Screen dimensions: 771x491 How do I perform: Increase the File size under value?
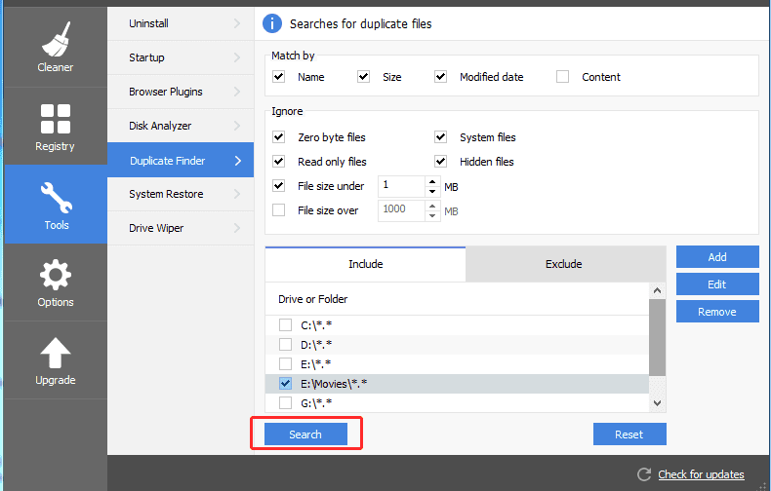tap(432, 180)
